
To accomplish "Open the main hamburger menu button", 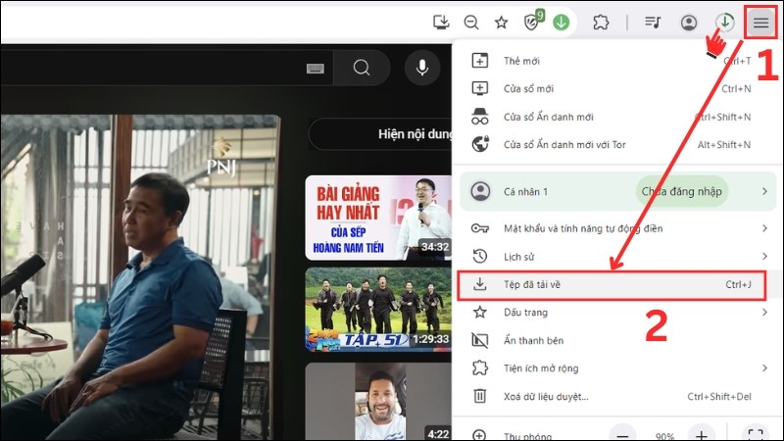I will click(761, 22).
